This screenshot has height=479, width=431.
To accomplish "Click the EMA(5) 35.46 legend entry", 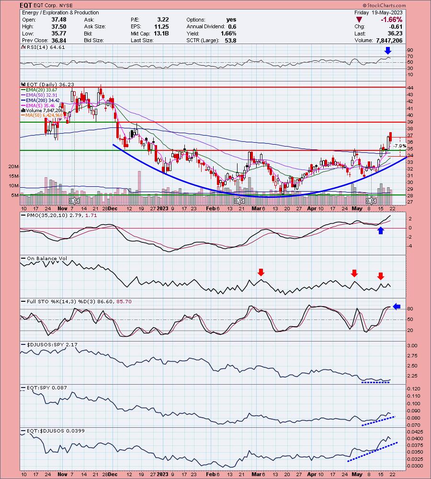I will (38, 105).
